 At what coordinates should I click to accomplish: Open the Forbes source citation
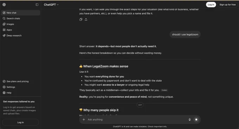click(x=164, y=90)
